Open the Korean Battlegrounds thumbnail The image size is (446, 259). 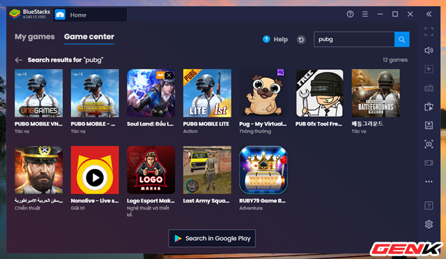click(376, 93)
